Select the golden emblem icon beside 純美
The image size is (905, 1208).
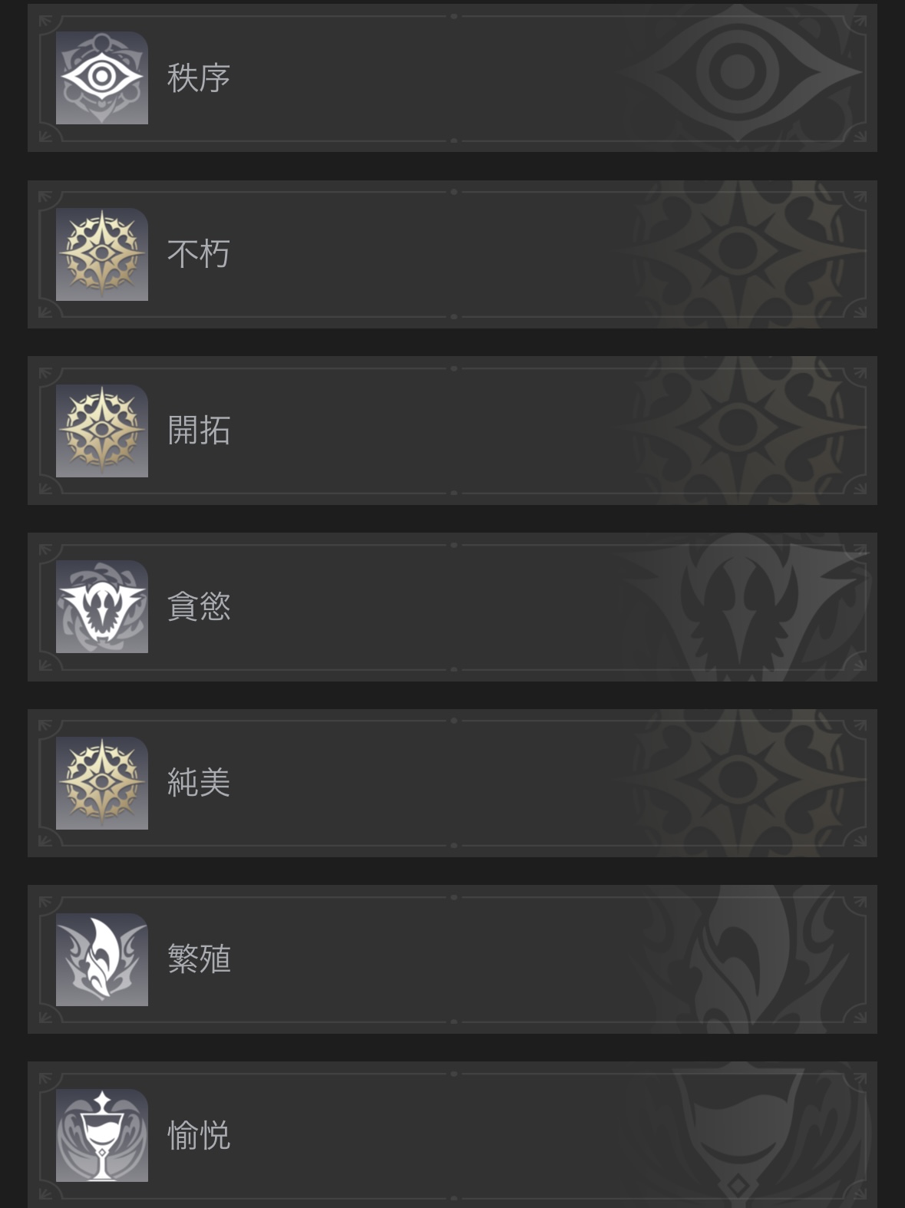point(102,783)
